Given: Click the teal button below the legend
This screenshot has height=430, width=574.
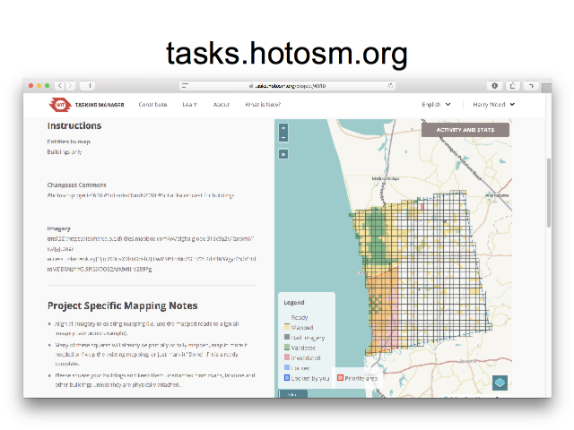Looking at the screenshot, I should pyautogui.click(x=293, y=394).
